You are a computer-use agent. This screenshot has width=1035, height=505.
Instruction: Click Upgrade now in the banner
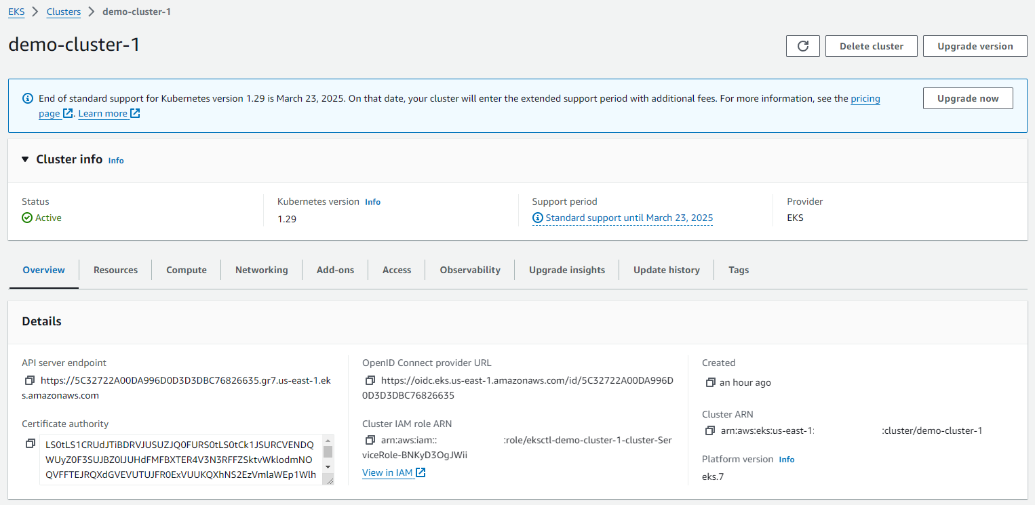[968, 98]
